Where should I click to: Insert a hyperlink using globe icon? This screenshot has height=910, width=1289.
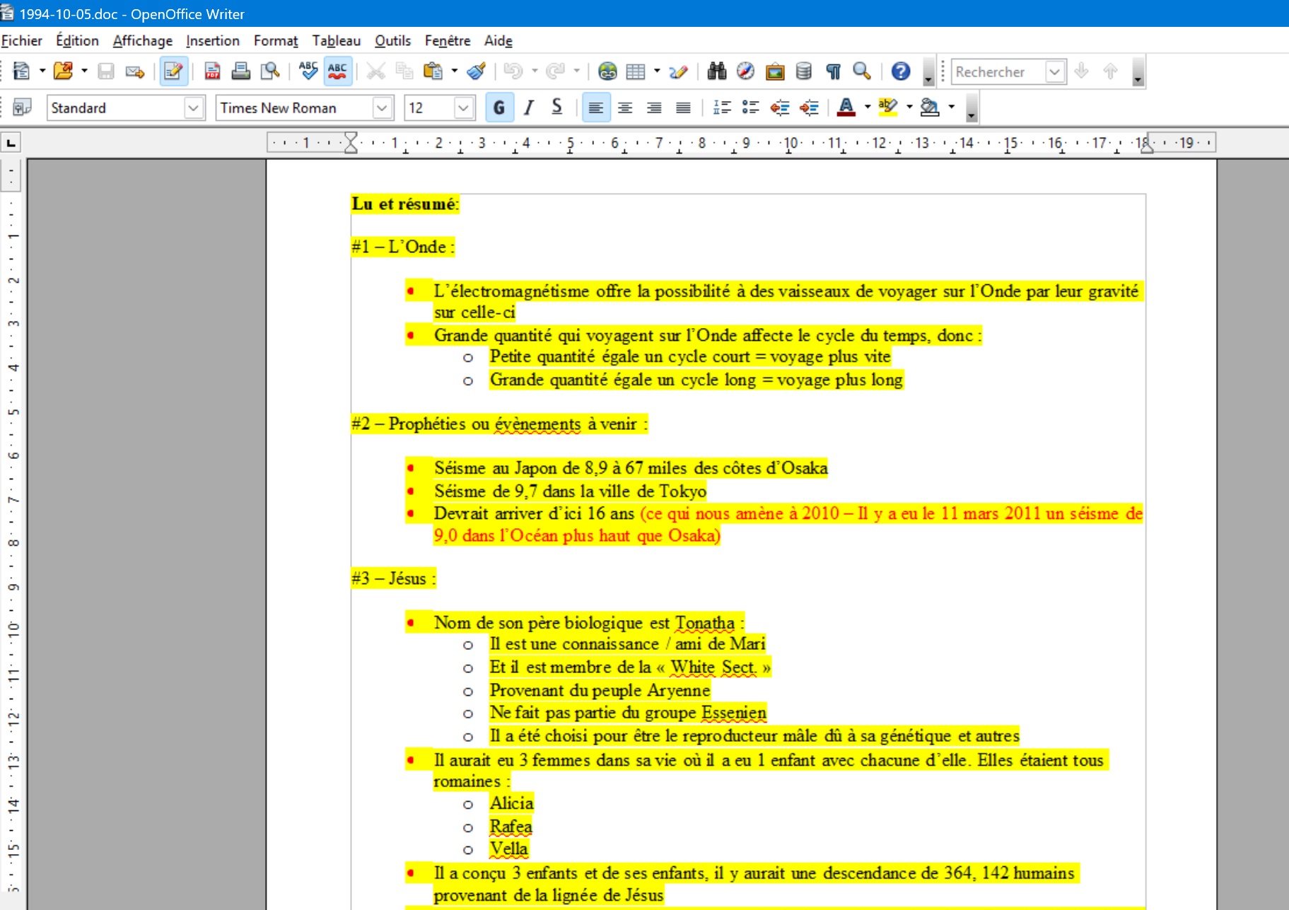607,71
